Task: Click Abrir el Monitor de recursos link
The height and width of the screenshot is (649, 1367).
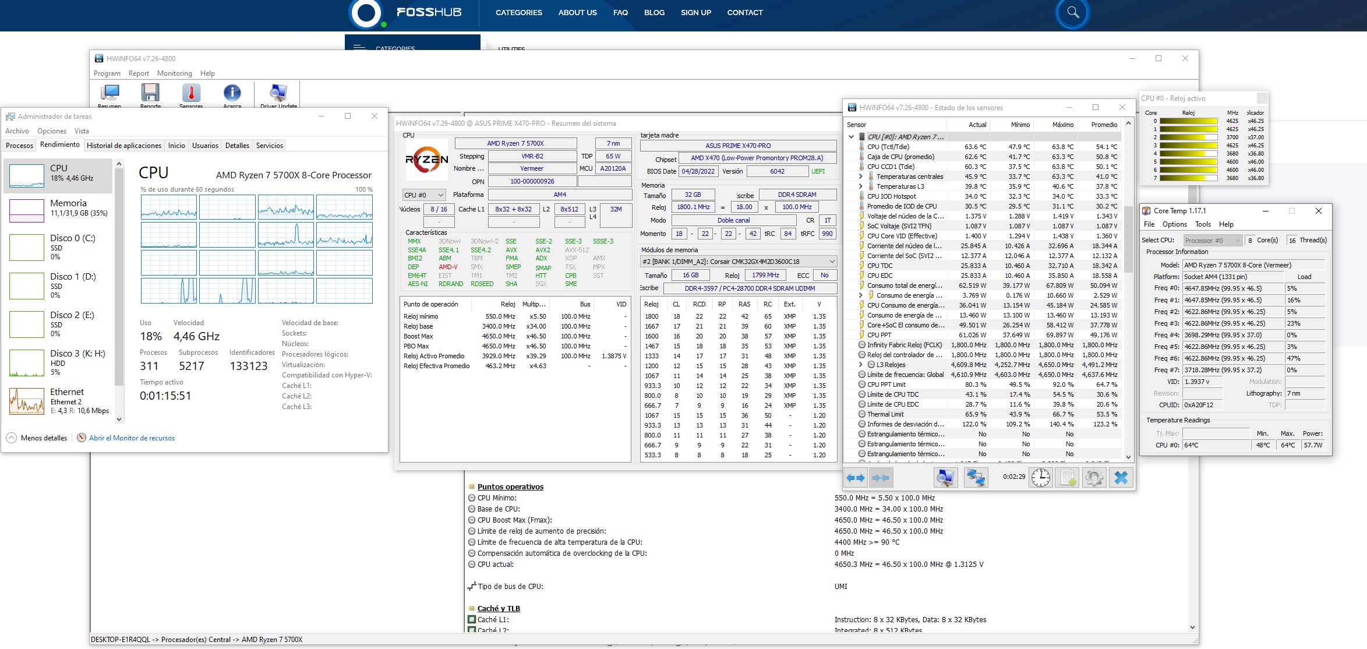Action: click(132, 438)
